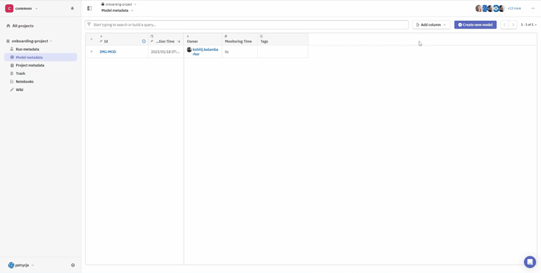This screenshot has height=273, width=541.
Task: Open the three-dots options menu
Action: [533, 8]
